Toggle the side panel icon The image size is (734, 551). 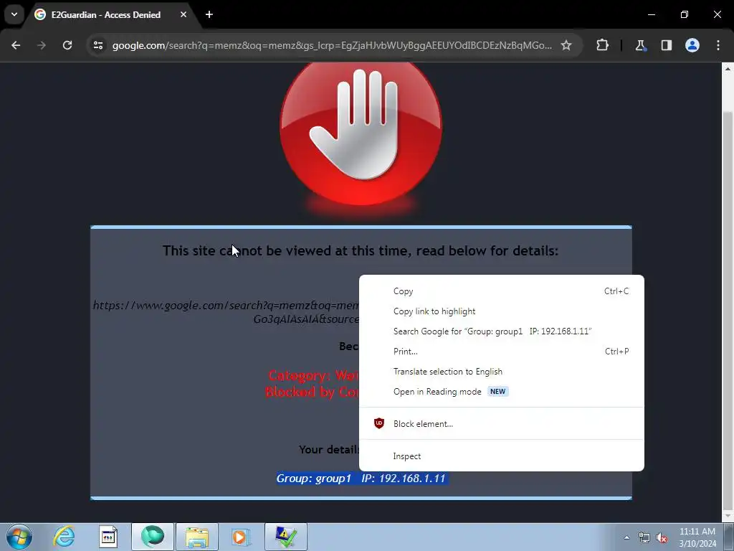[x=667, y=45]
